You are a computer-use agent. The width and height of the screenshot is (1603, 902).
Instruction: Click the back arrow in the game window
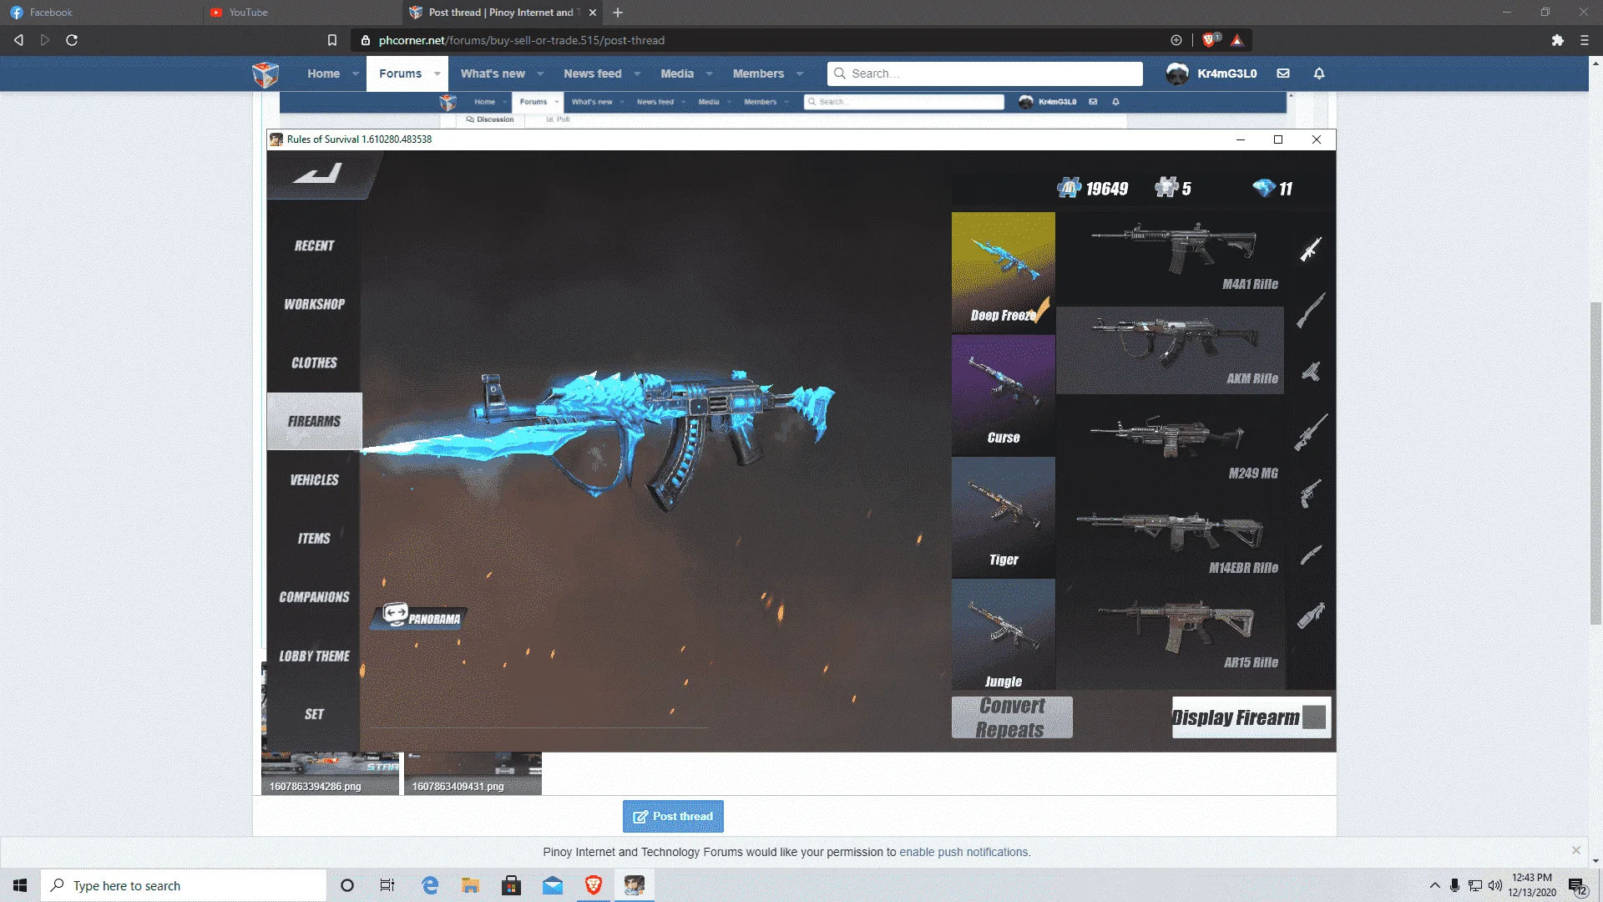(x=318, y=174)
